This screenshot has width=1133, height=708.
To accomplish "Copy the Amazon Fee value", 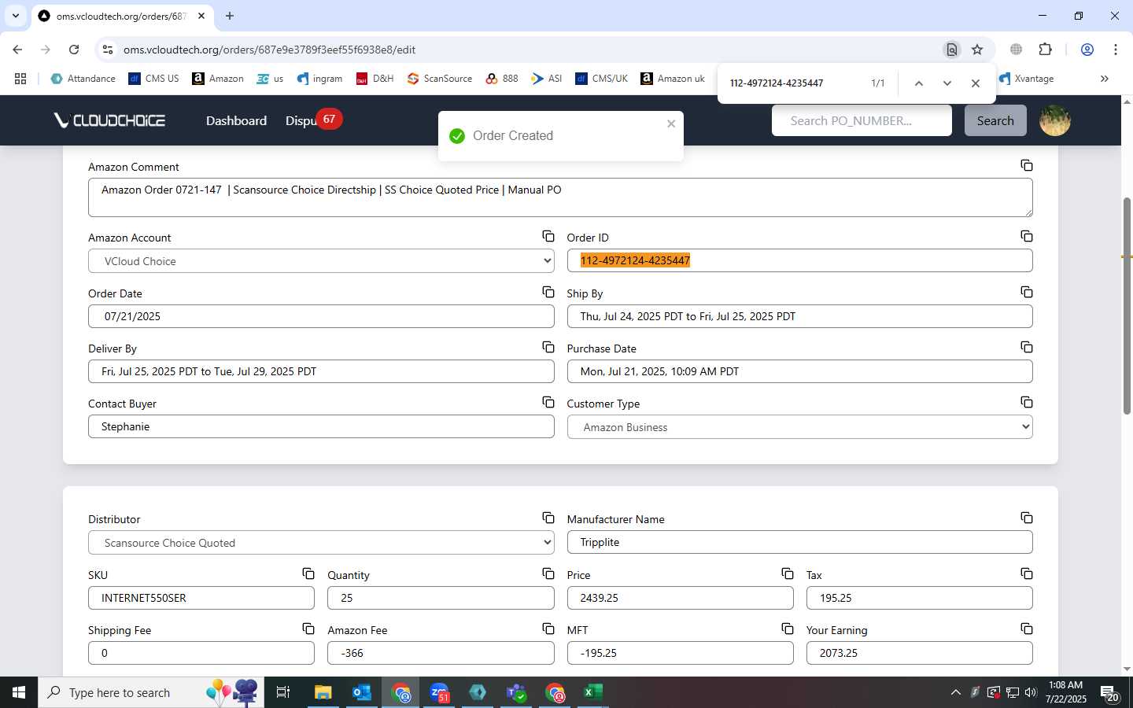I will pos(548,629).
